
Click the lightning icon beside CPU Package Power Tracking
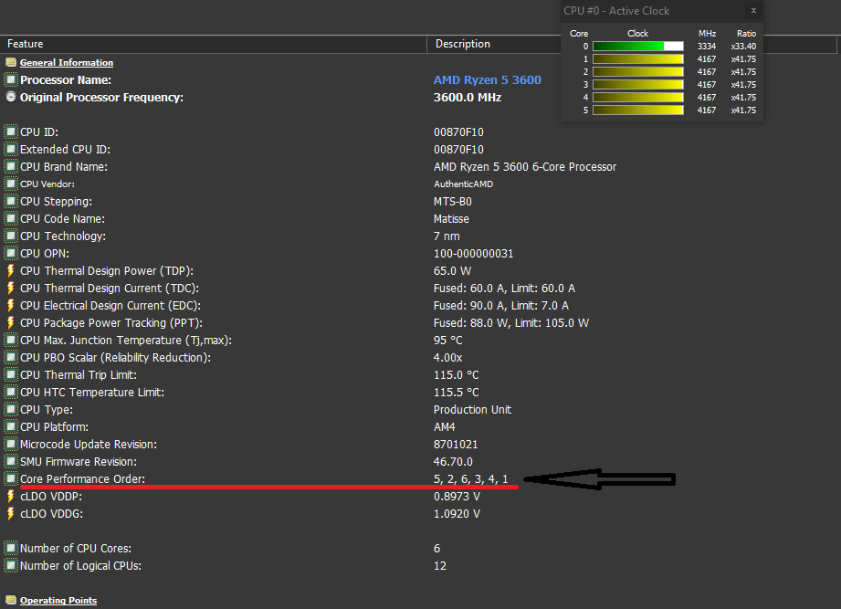(11, 323)
